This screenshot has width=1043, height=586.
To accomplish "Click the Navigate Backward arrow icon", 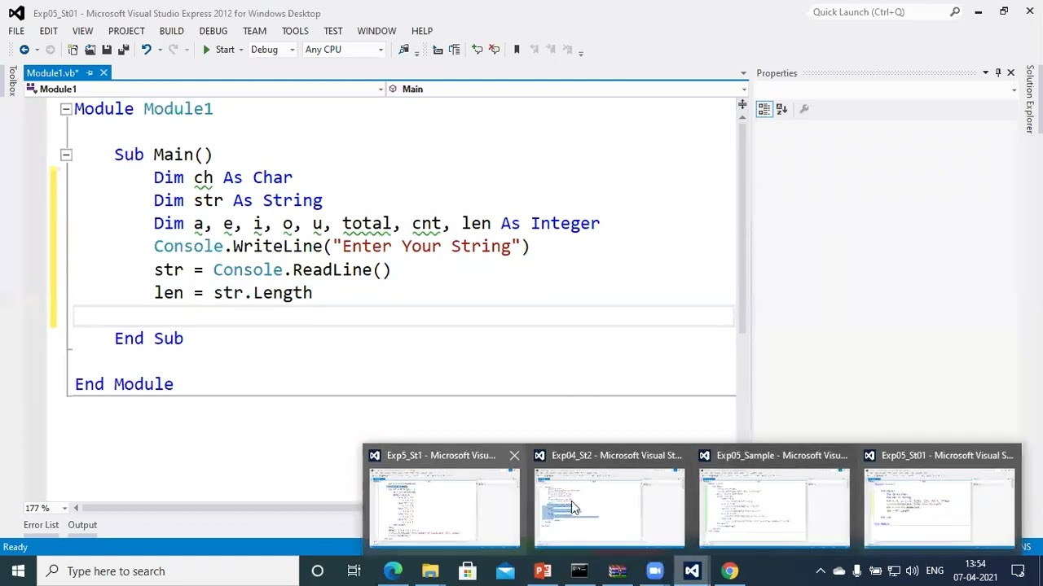I will point(24,50).
